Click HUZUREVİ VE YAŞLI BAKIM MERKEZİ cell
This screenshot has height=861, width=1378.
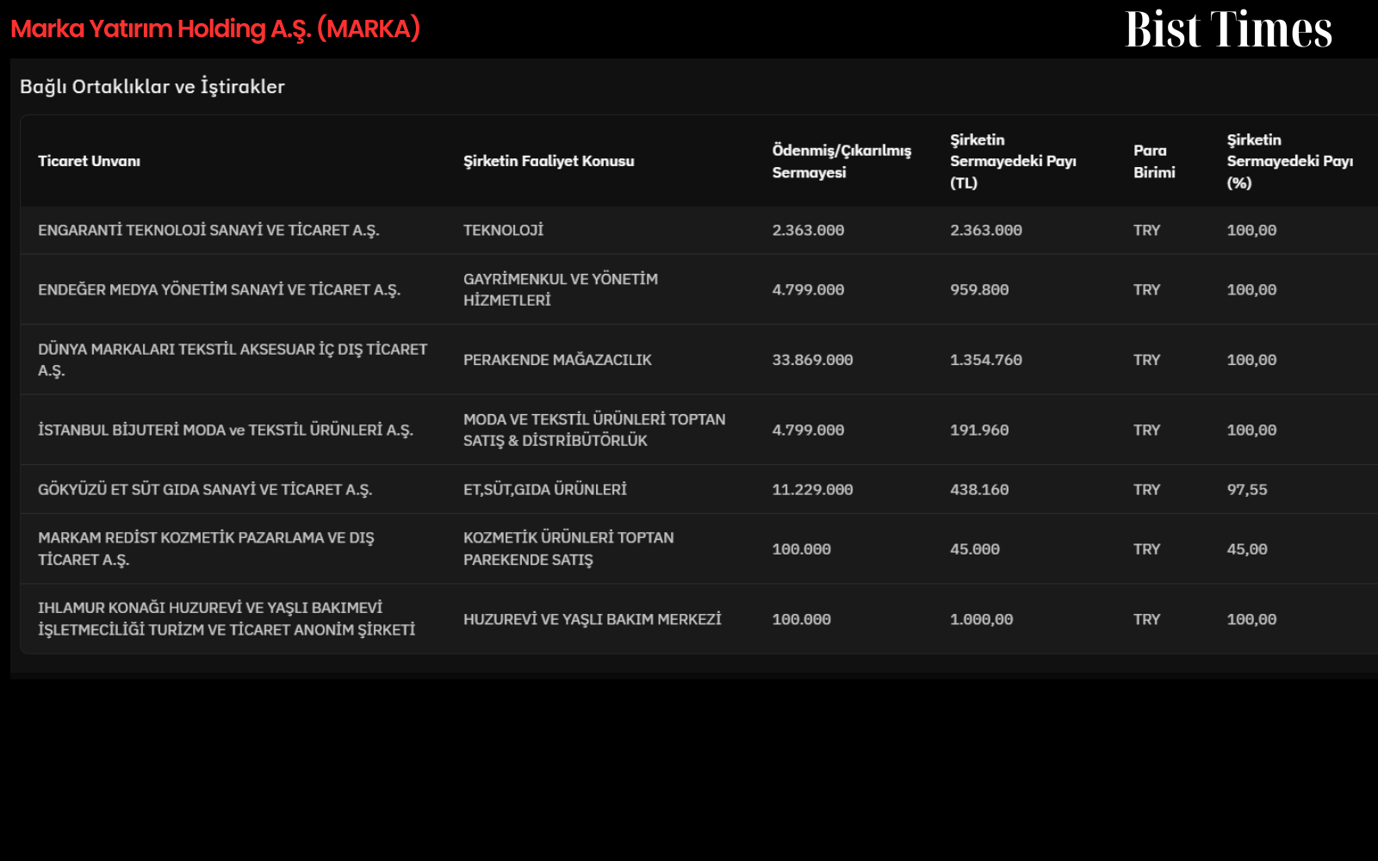pyautogui.click(x=593, y=619)
